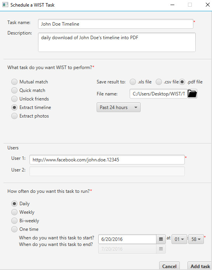This screenshot has height=270, width=212.
Task: Select Quick match radio button
Action: (28, 90)
